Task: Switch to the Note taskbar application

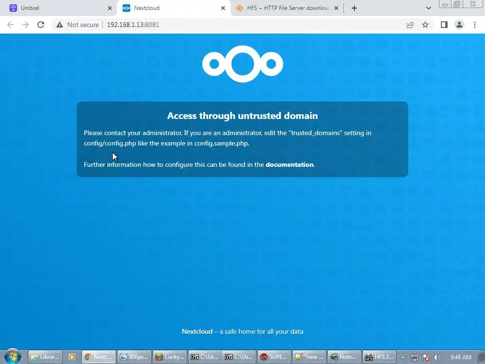Action: (344, 357)
